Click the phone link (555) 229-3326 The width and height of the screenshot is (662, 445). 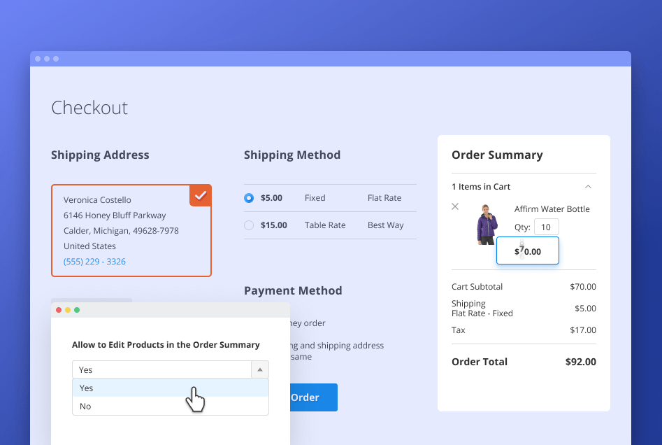click(94, 261)
